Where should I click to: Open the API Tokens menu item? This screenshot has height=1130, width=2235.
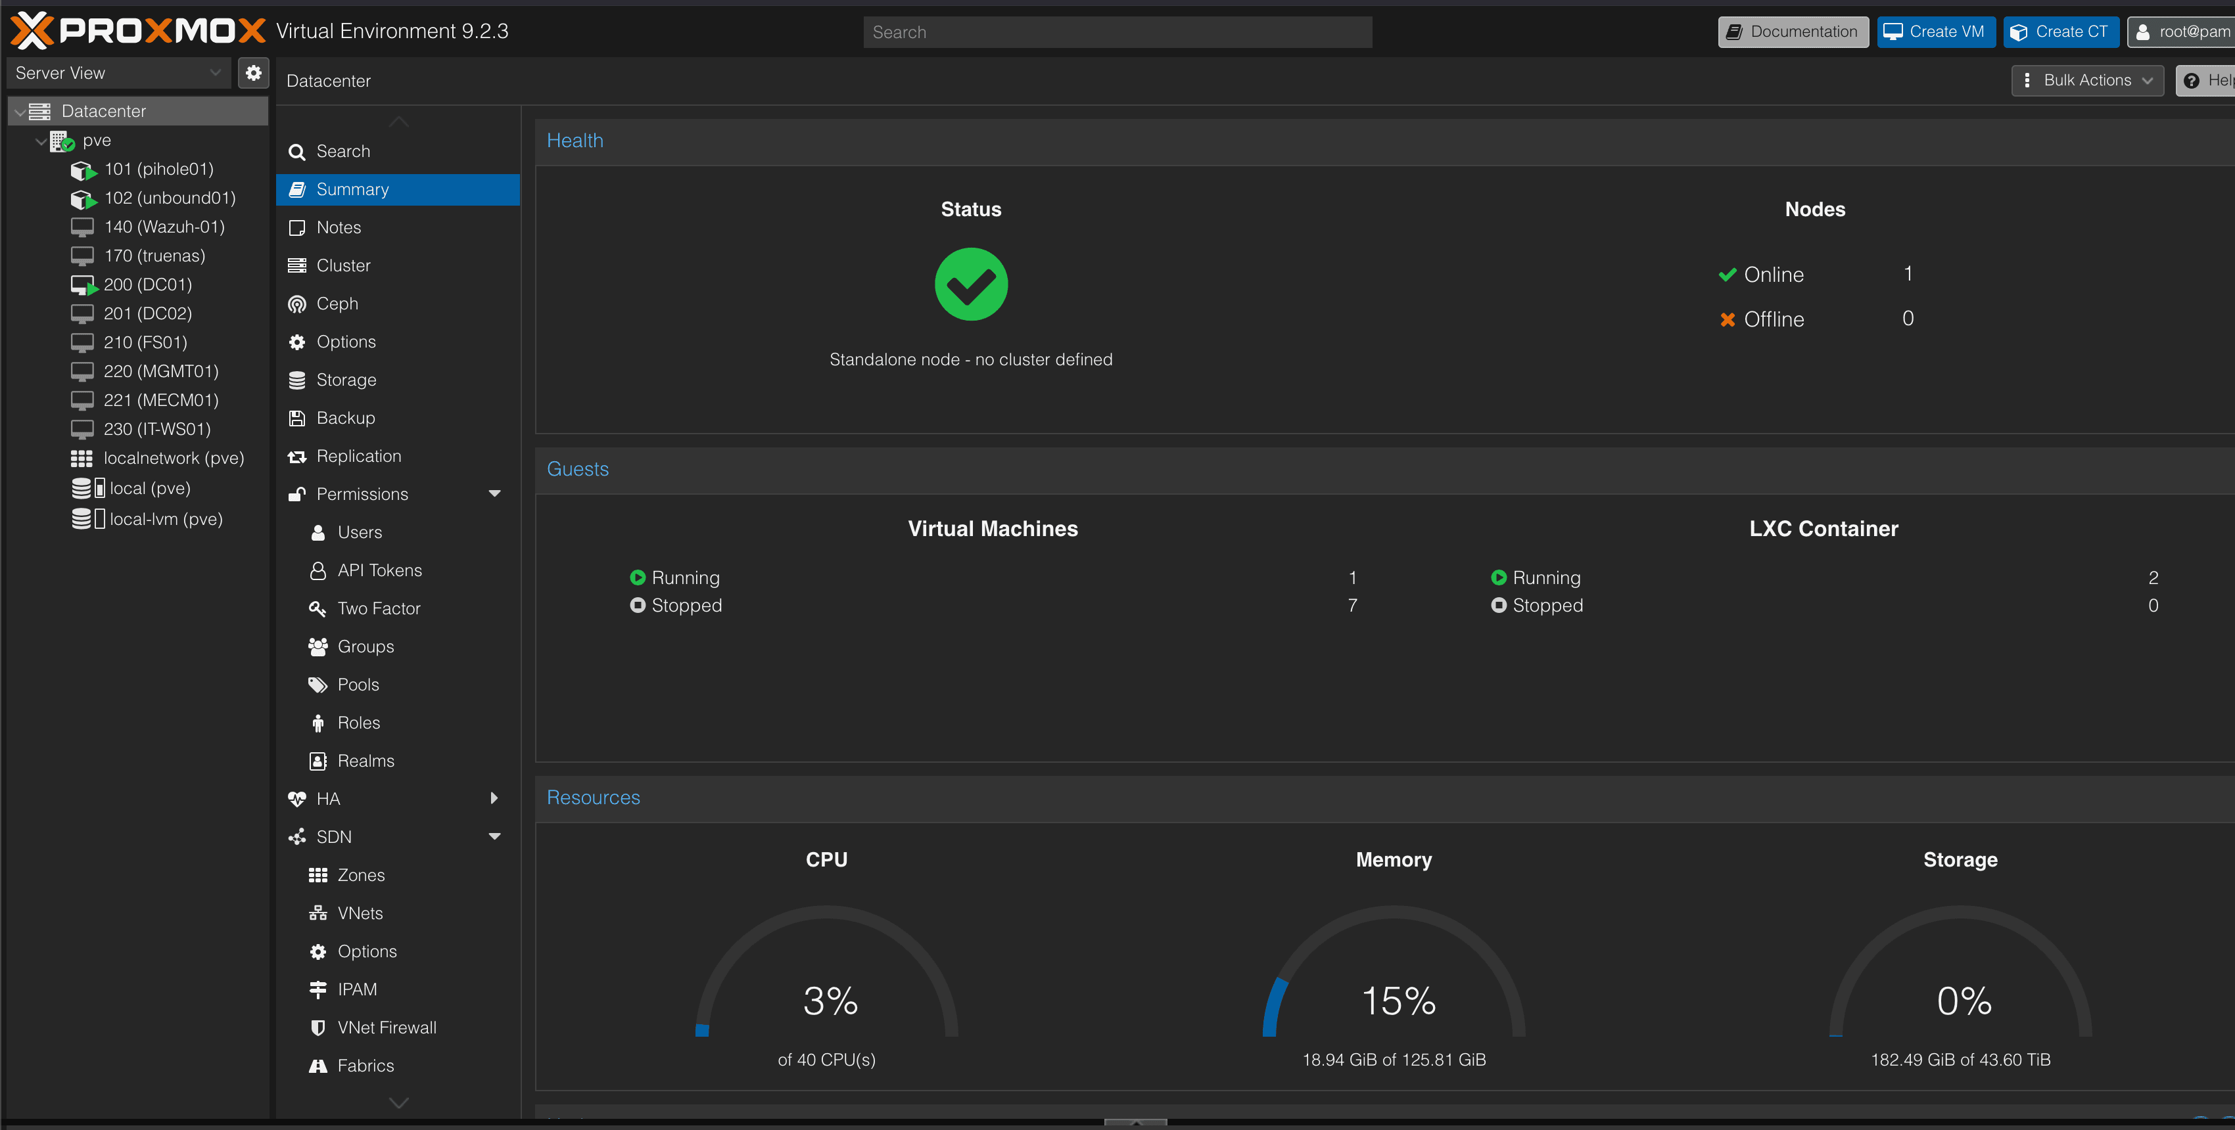tap(398, 571)
